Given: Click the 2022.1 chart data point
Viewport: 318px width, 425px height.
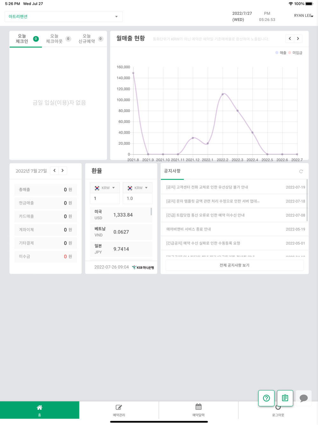Looking at the screenshot, I should [208, 143].
